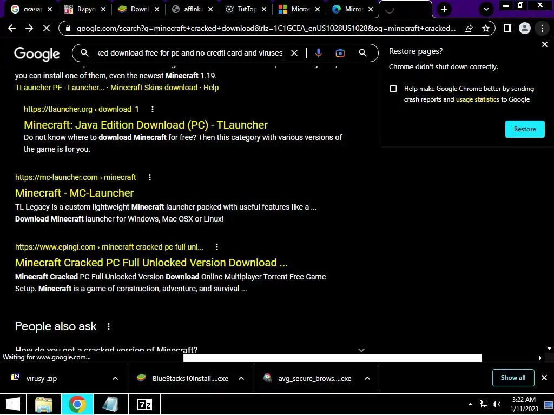Open the Chrome three-dot menu
554x415 pixels.
tap(542, 28)
